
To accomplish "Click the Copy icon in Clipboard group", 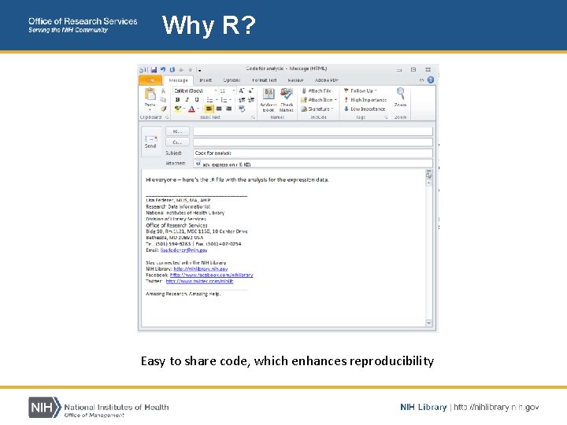I will tap(163, 99).
